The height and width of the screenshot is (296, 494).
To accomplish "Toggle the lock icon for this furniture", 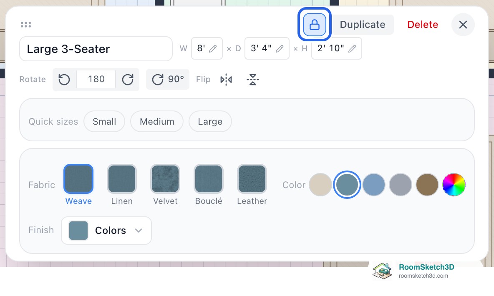I will [315, 25].
